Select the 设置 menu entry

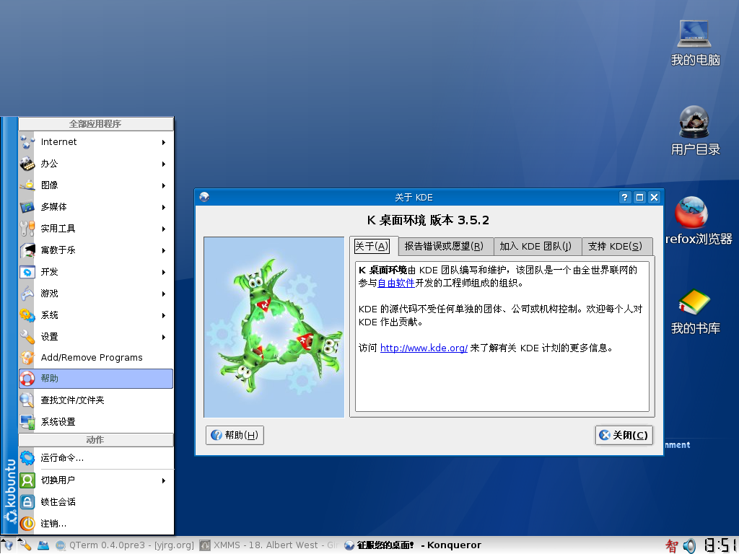[96, 337]
